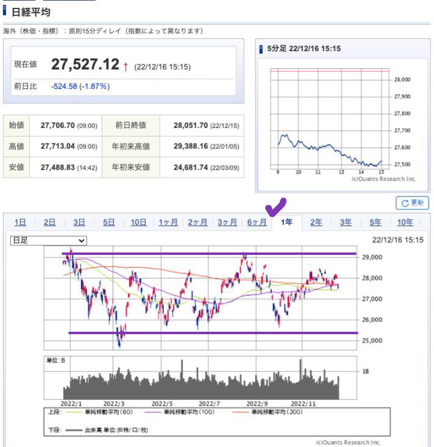Select the 5日 range tab
The height and width of the screenshot is (447, 434).
pos(109,222)
